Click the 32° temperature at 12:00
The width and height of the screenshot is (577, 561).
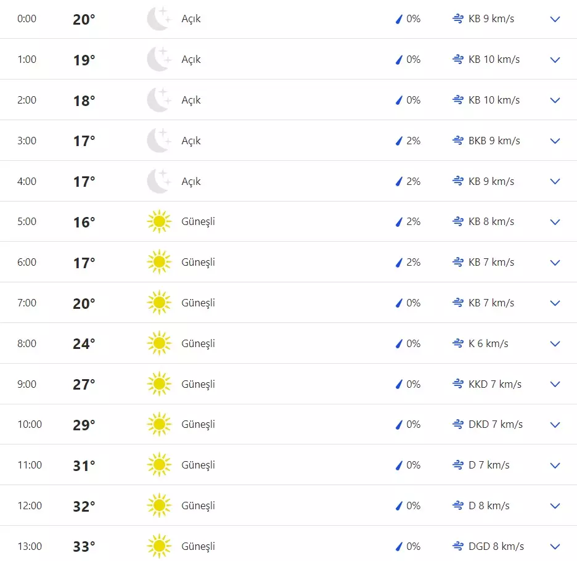[x=84, y=506]
